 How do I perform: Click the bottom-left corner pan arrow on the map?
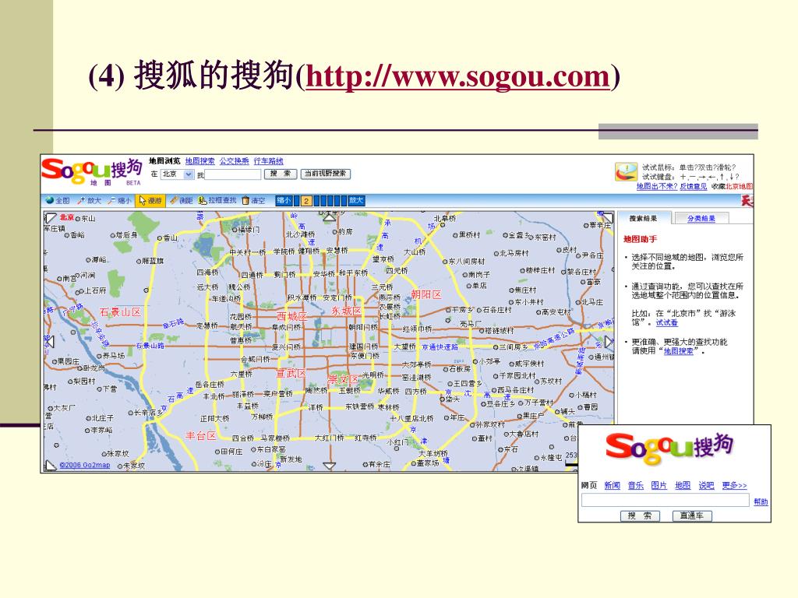pyautogui.click(x=51, y=466)
